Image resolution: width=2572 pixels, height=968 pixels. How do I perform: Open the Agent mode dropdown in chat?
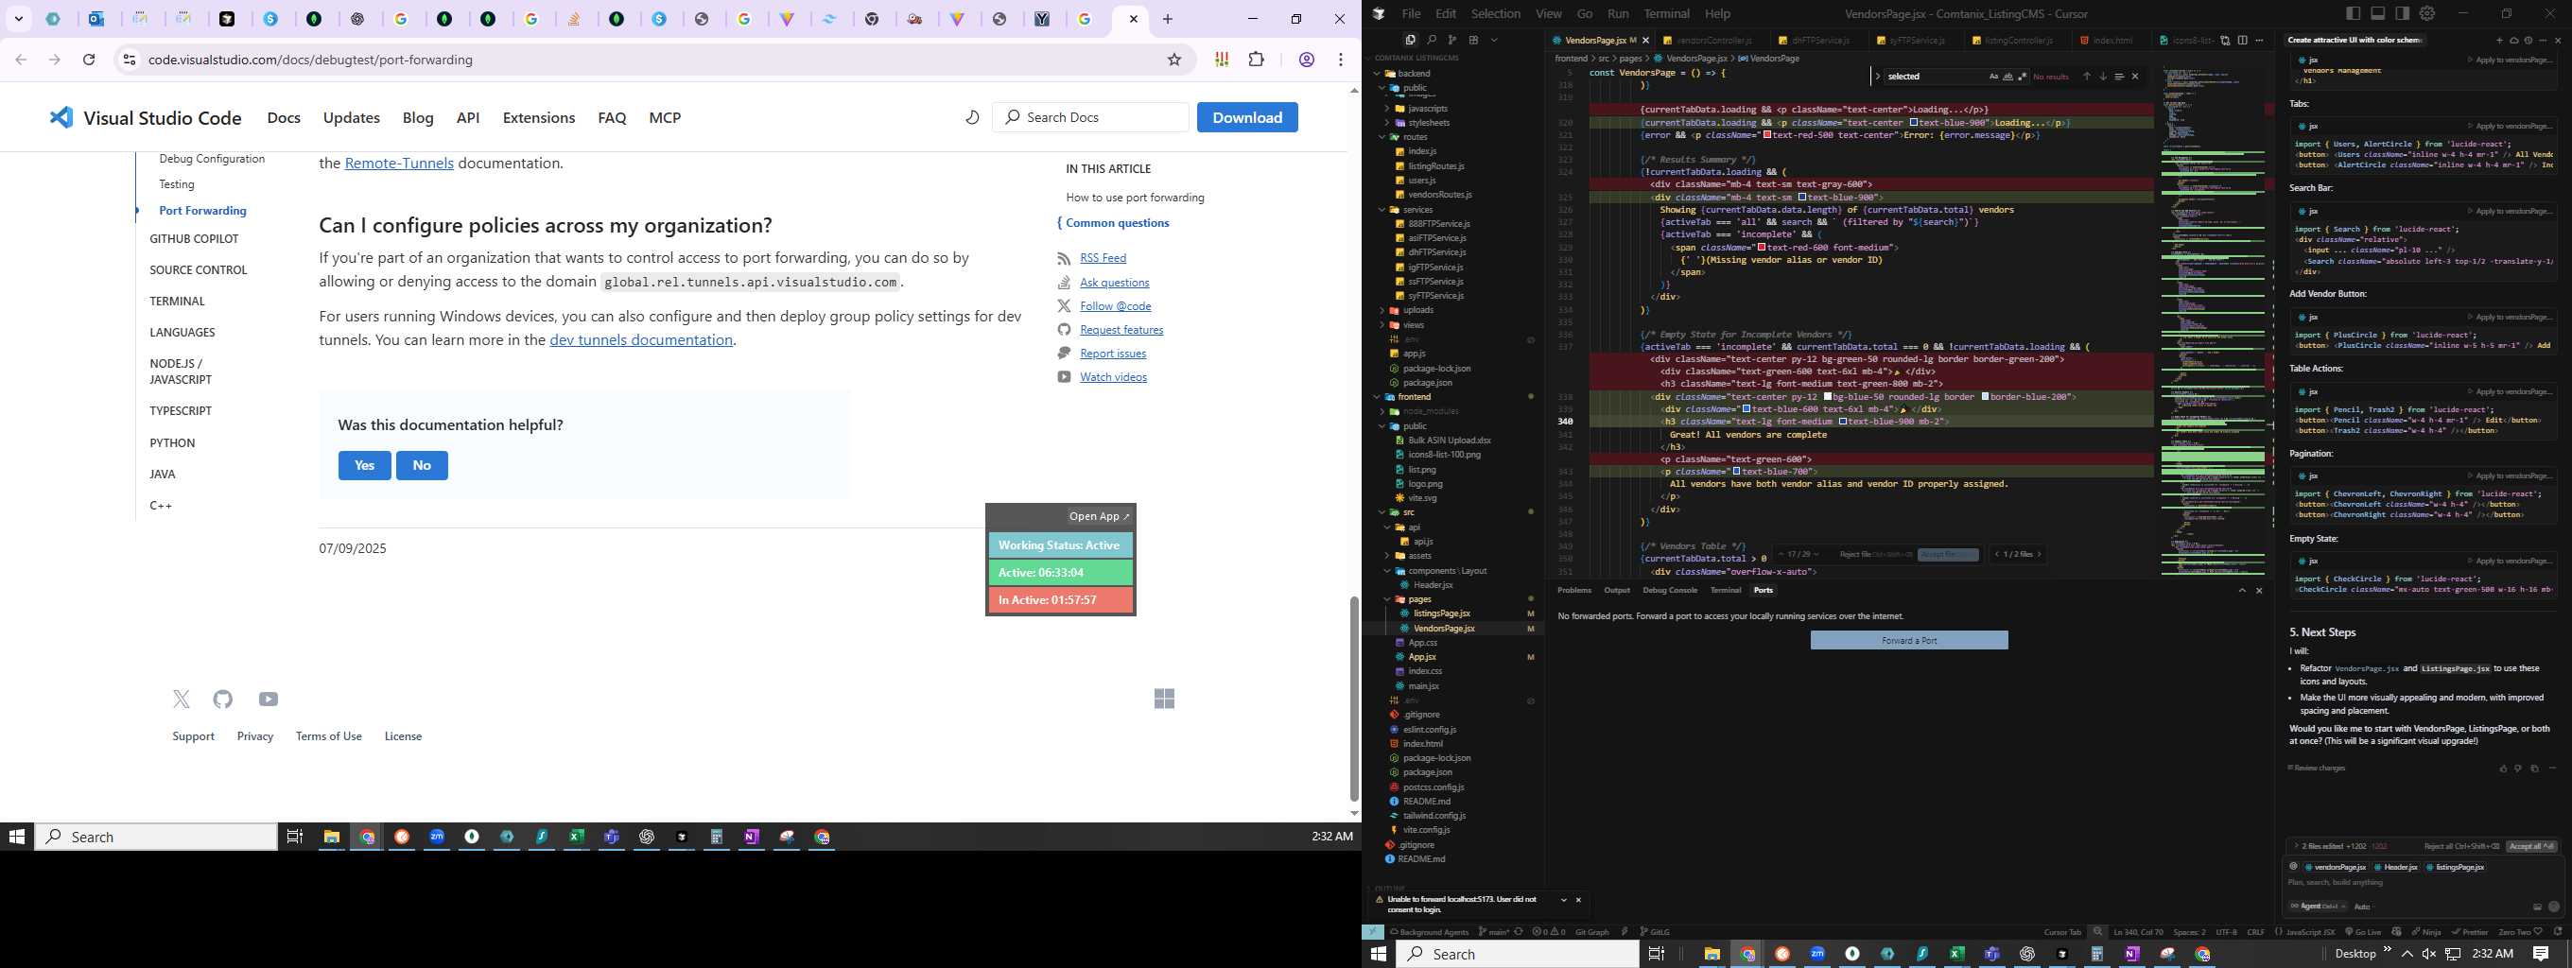point(2319,907)
